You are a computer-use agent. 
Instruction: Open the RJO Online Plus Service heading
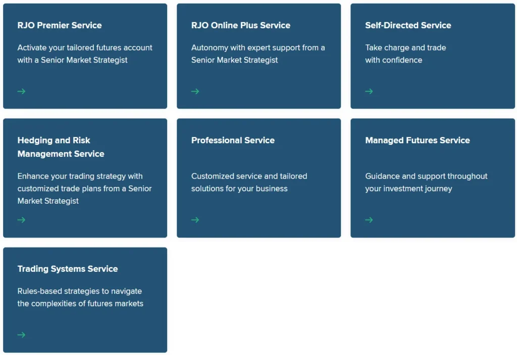click(x=241, y=25)
